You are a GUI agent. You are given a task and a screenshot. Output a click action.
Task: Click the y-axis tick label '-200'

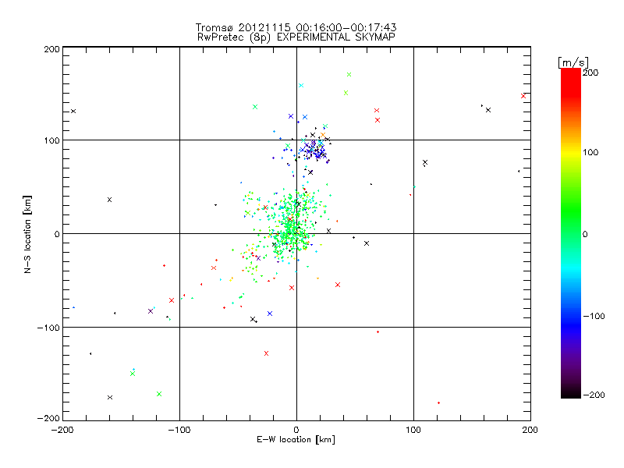pos(48,418)
